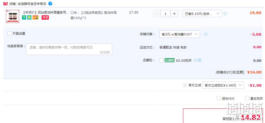The image size is (265, 123).
Task: Open the 已省8.10元 combo discount dropdown
Action: click(x=202, y=14)
